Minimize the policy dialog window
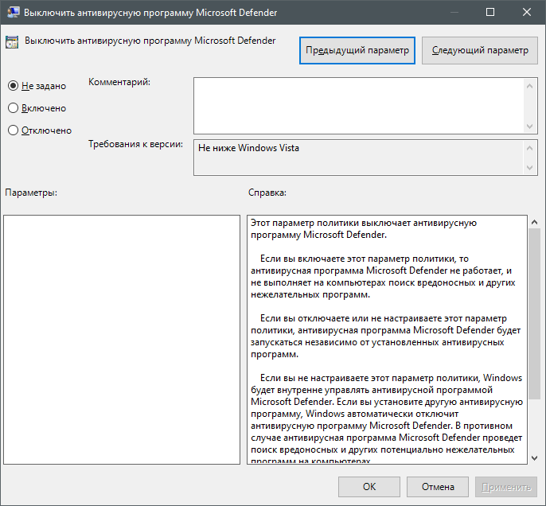This screenshot has width=546, height=506. [454, 12]
